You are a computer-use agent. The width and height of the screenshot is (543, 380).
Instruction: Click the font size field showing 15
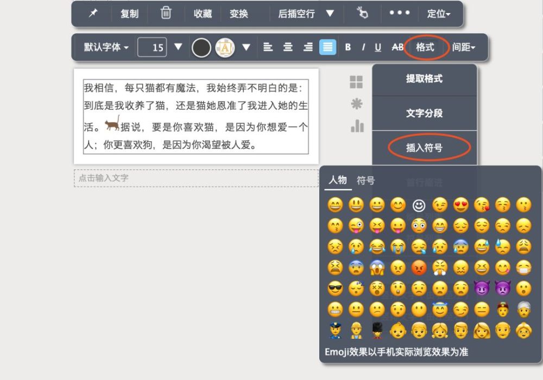(x=152, y=47)
